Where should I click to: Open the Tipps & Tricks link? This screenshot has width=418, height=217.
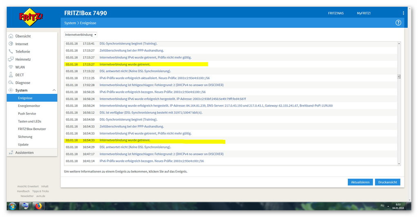(40, 191)
